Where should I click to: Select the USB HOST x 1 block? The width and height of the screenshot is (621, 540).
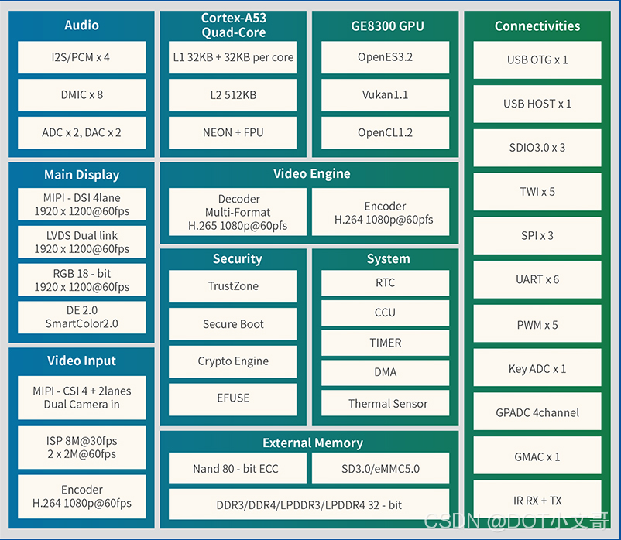[537, 104]
